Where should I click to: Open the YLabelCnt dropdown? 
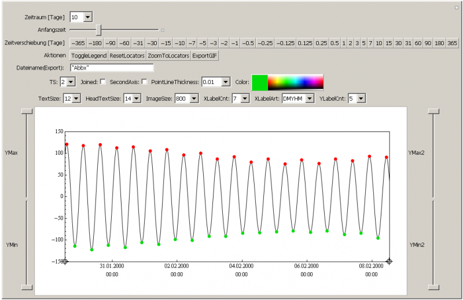357,98
